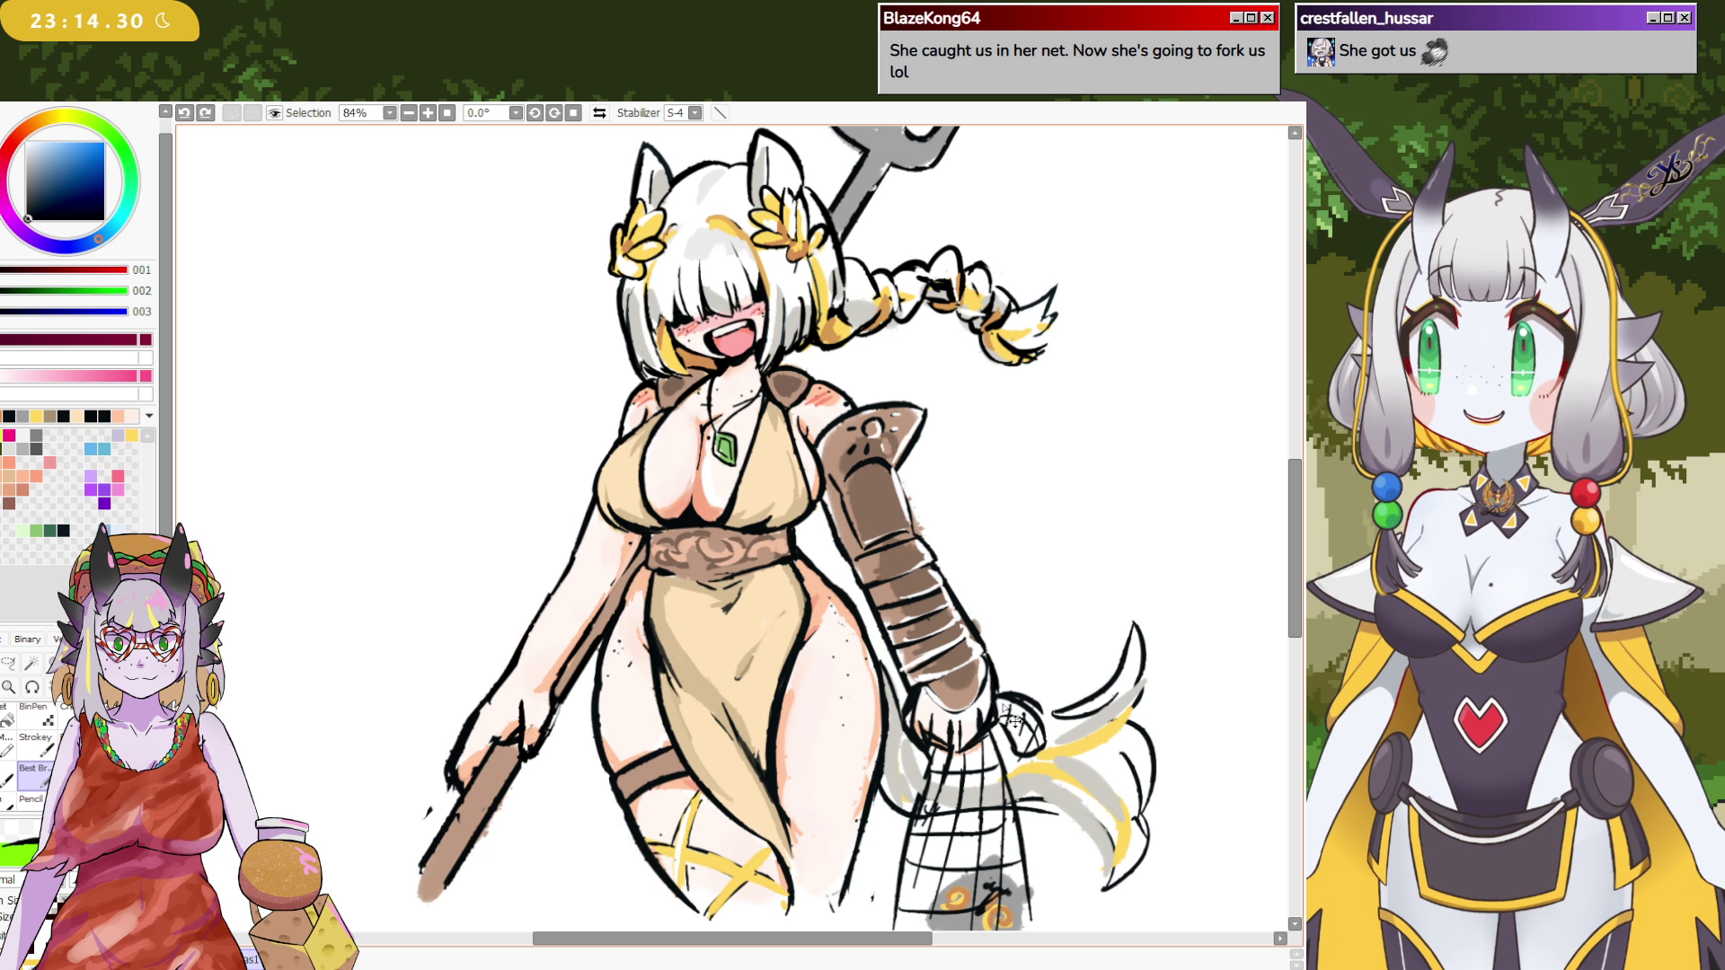Screen dimensions: 1725x970
Task: Click the zoom in plus button
Action: [x=428, y=113]
